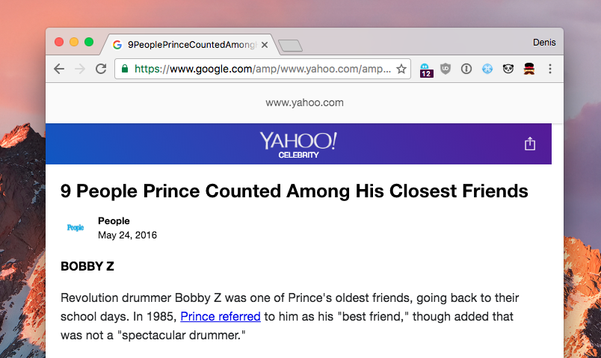Open the ghost extension showing 12
The image size is (601, 358).
pos(426,70)
